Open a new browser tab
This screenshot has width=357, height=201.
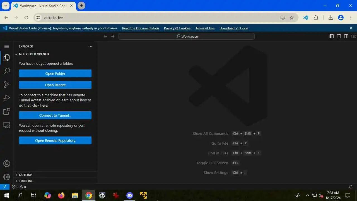[81, 6]
